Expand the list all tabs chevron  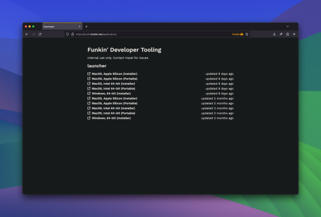click(x=288, y=27)
